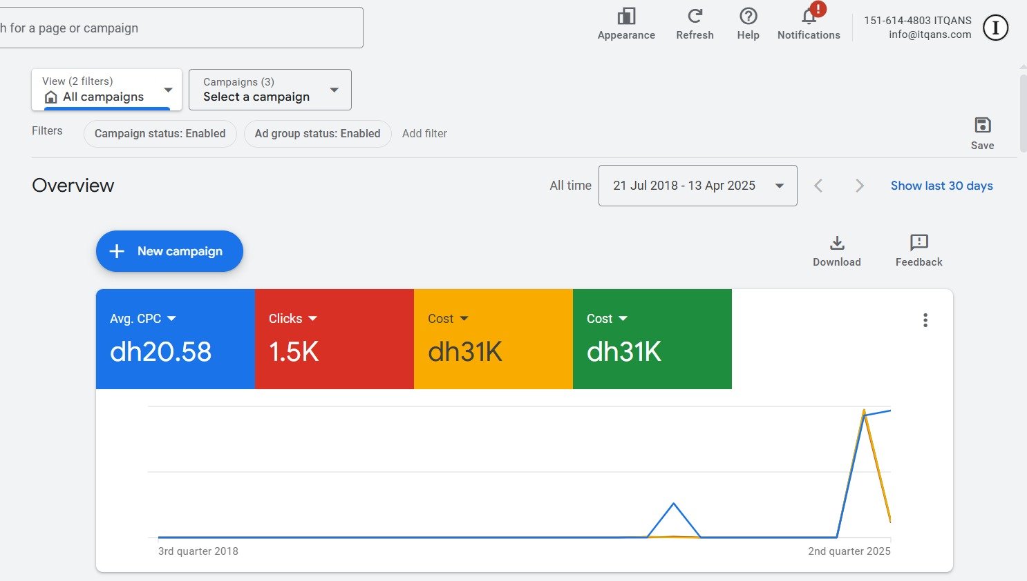Open the Help icon
The height and width of the screenshot is (581, 1027).
(x=748, y=16)
